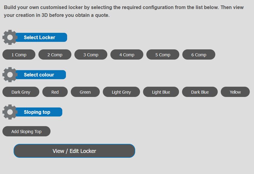Select the 4 Comp locker
The height and width of the screenshot is (174, 254).
click(127, 55)
